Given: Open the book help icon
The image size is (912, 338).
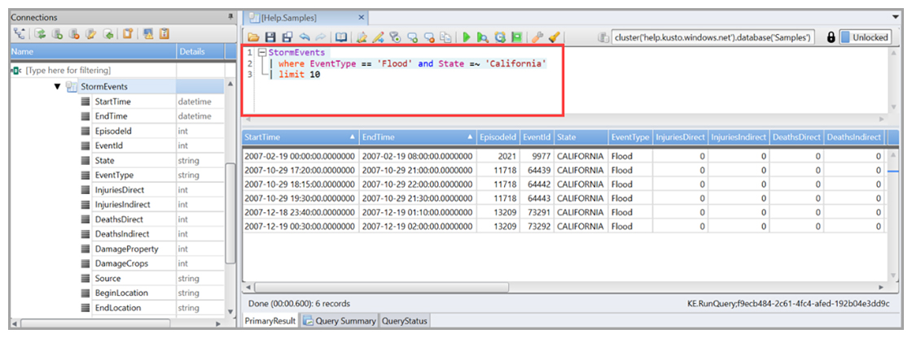Looking at the screenshot, I should (x=341, y=37).
